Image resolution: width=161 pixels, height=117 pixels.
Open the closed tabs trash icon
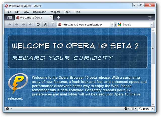pos(150,18)
